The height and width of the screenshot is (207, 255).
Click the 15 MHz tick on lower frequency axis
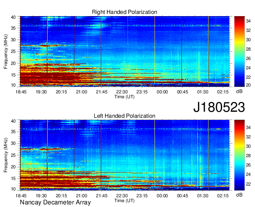pyautogui.click(x=13, y=179)
